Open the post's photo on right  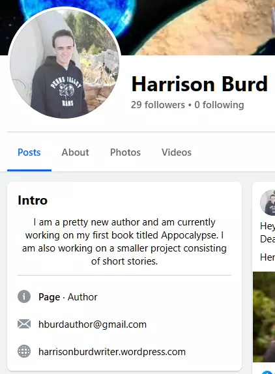tap(264, 317)
